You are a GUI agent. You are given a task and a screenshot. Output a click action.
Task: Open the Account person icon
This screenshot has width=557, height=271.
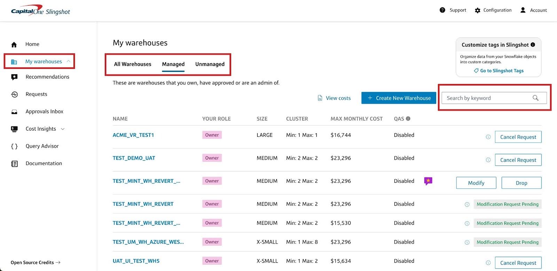tap(523, 10)
